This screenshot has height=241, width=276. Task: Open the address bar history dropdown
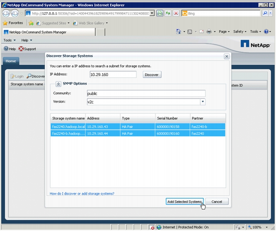click(152, 13)
